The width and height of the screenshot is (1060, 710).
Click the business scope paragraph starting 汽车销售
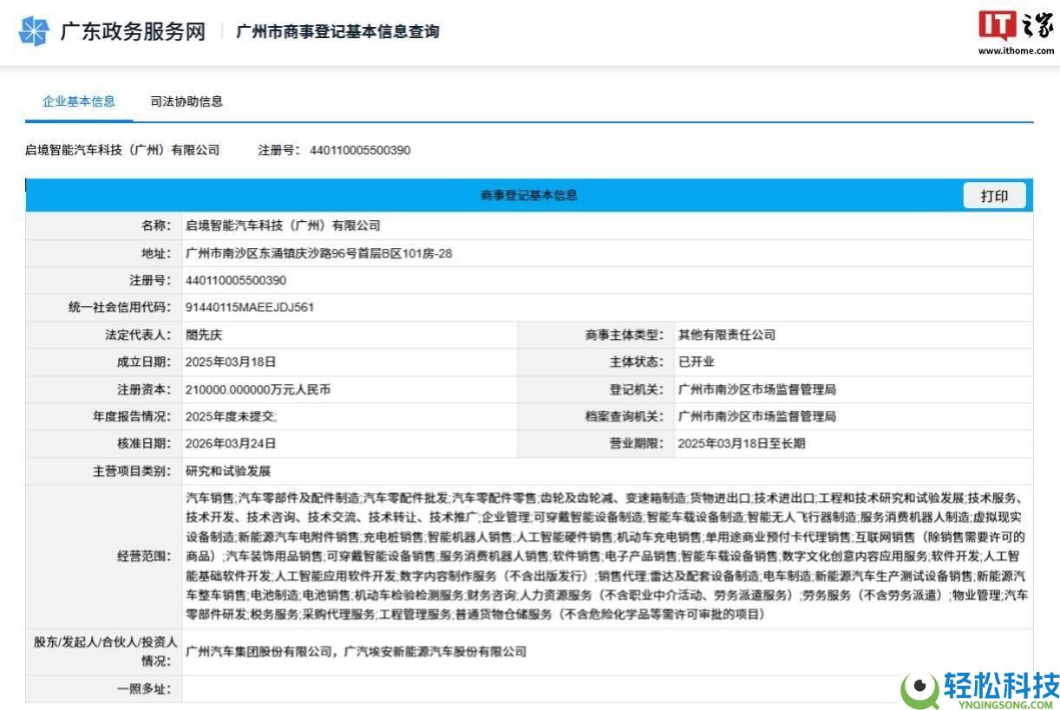pos(607,556)
